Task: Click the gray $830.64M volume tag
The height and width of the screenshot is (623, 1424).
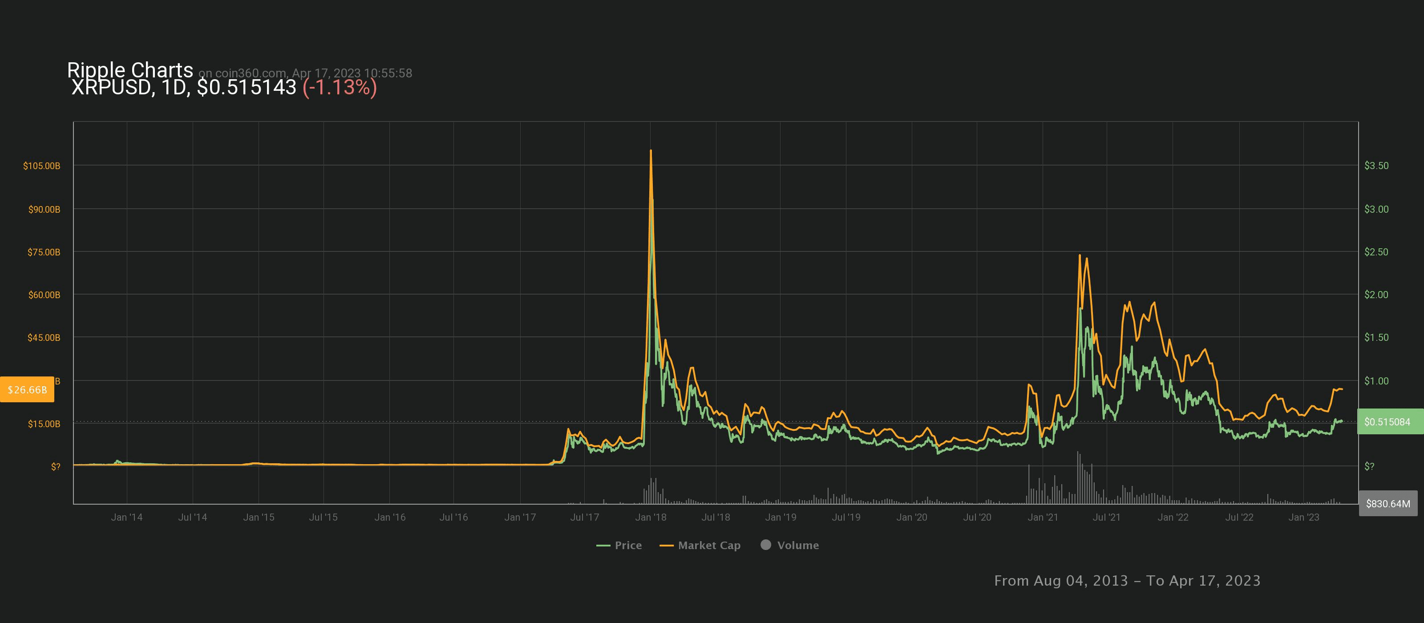Action: click(1388, 504)
